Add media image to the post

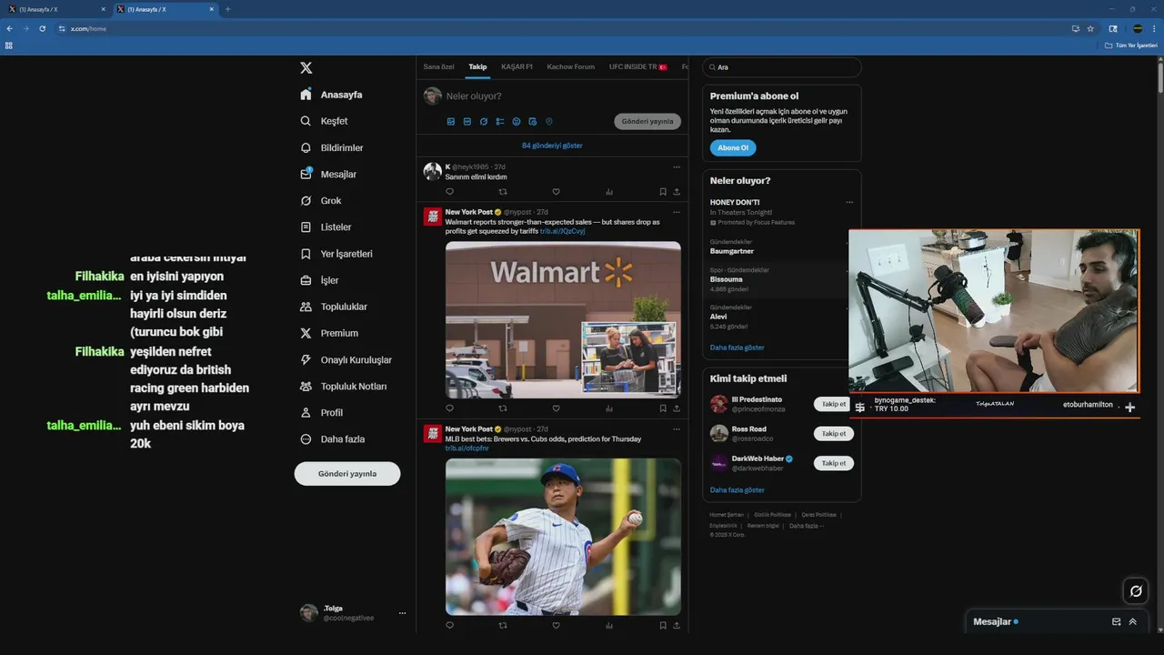click(x=451, y=121)
